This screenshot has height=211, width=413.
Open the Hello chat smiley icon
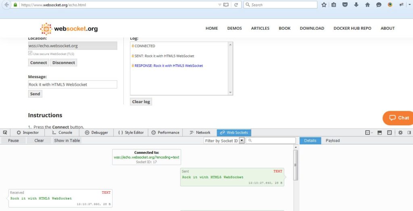[x=379, y=5]
